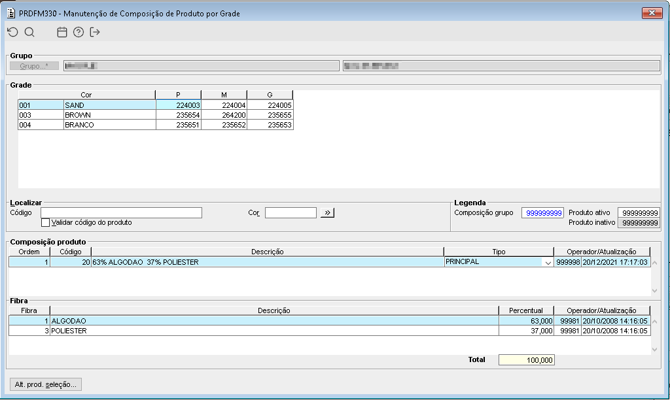Click the 20/12/2021 17:17:03 timestamp cell
The image size is (670, 400).
pos(615,262)
